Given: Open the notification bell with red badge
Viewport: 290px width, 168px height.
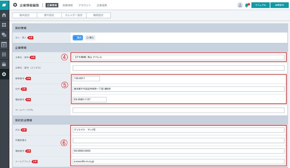Looking at the screenshot, I should [247, 5].
